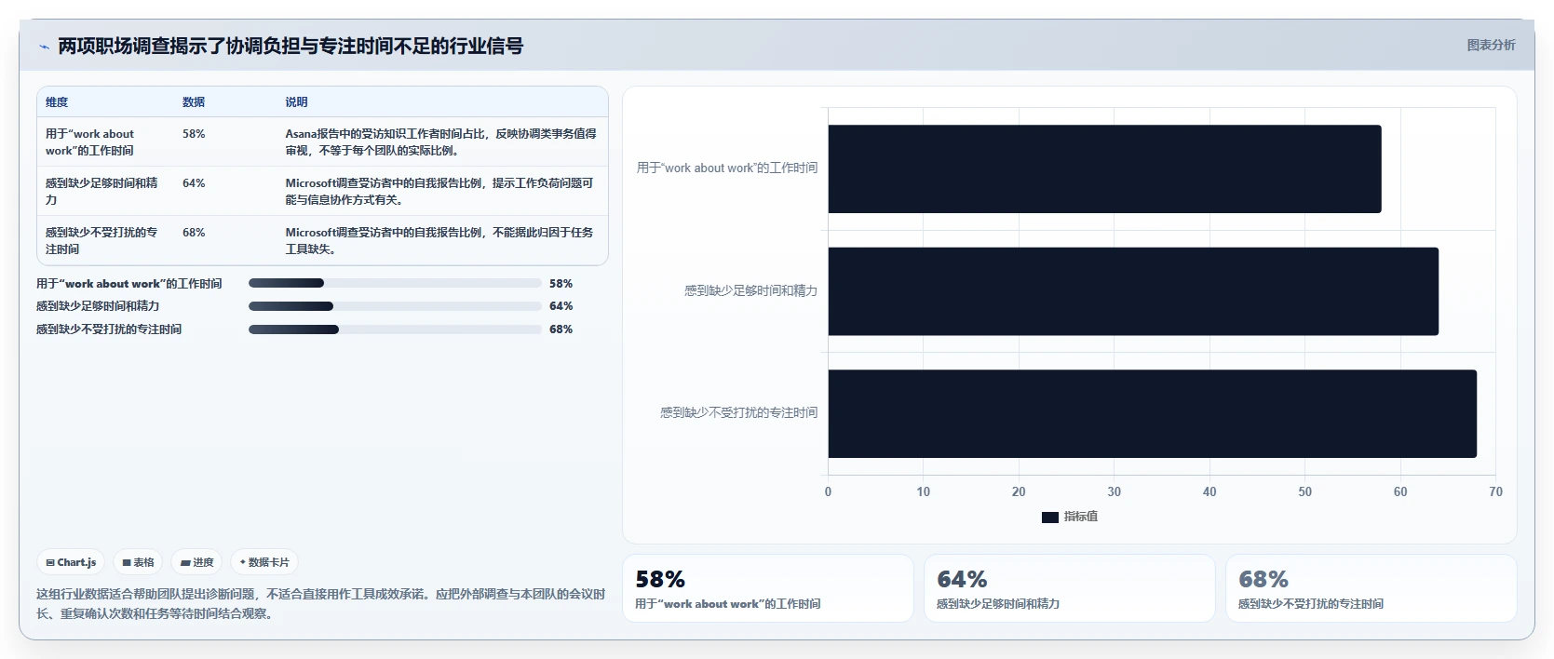The image size is (1554, 659).
Task: Click the panel title 两项职场调查揭示了协调负担
Action: pyautogui.click(x=291, y=46)
